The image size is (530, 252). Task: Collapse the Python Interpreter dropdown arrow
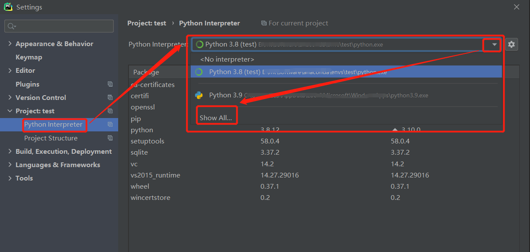pyautogui.click(x=494, y=44)
